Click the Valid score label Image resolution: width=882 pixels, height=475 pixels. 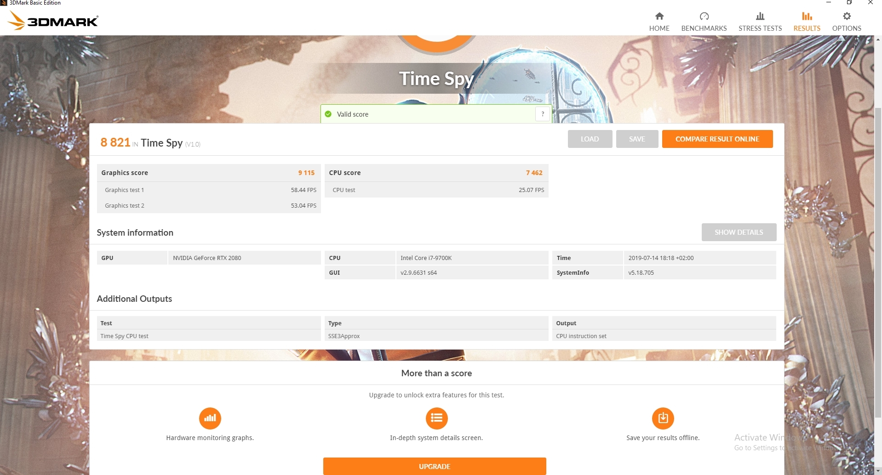(x=352, y=114)
